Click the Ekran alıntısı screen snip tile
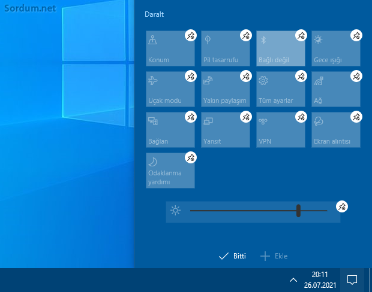Screen dimensions: 372x292 336,130
